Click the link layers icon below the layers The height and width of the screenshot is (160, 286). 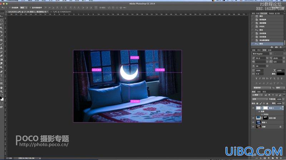click(257, 158)
